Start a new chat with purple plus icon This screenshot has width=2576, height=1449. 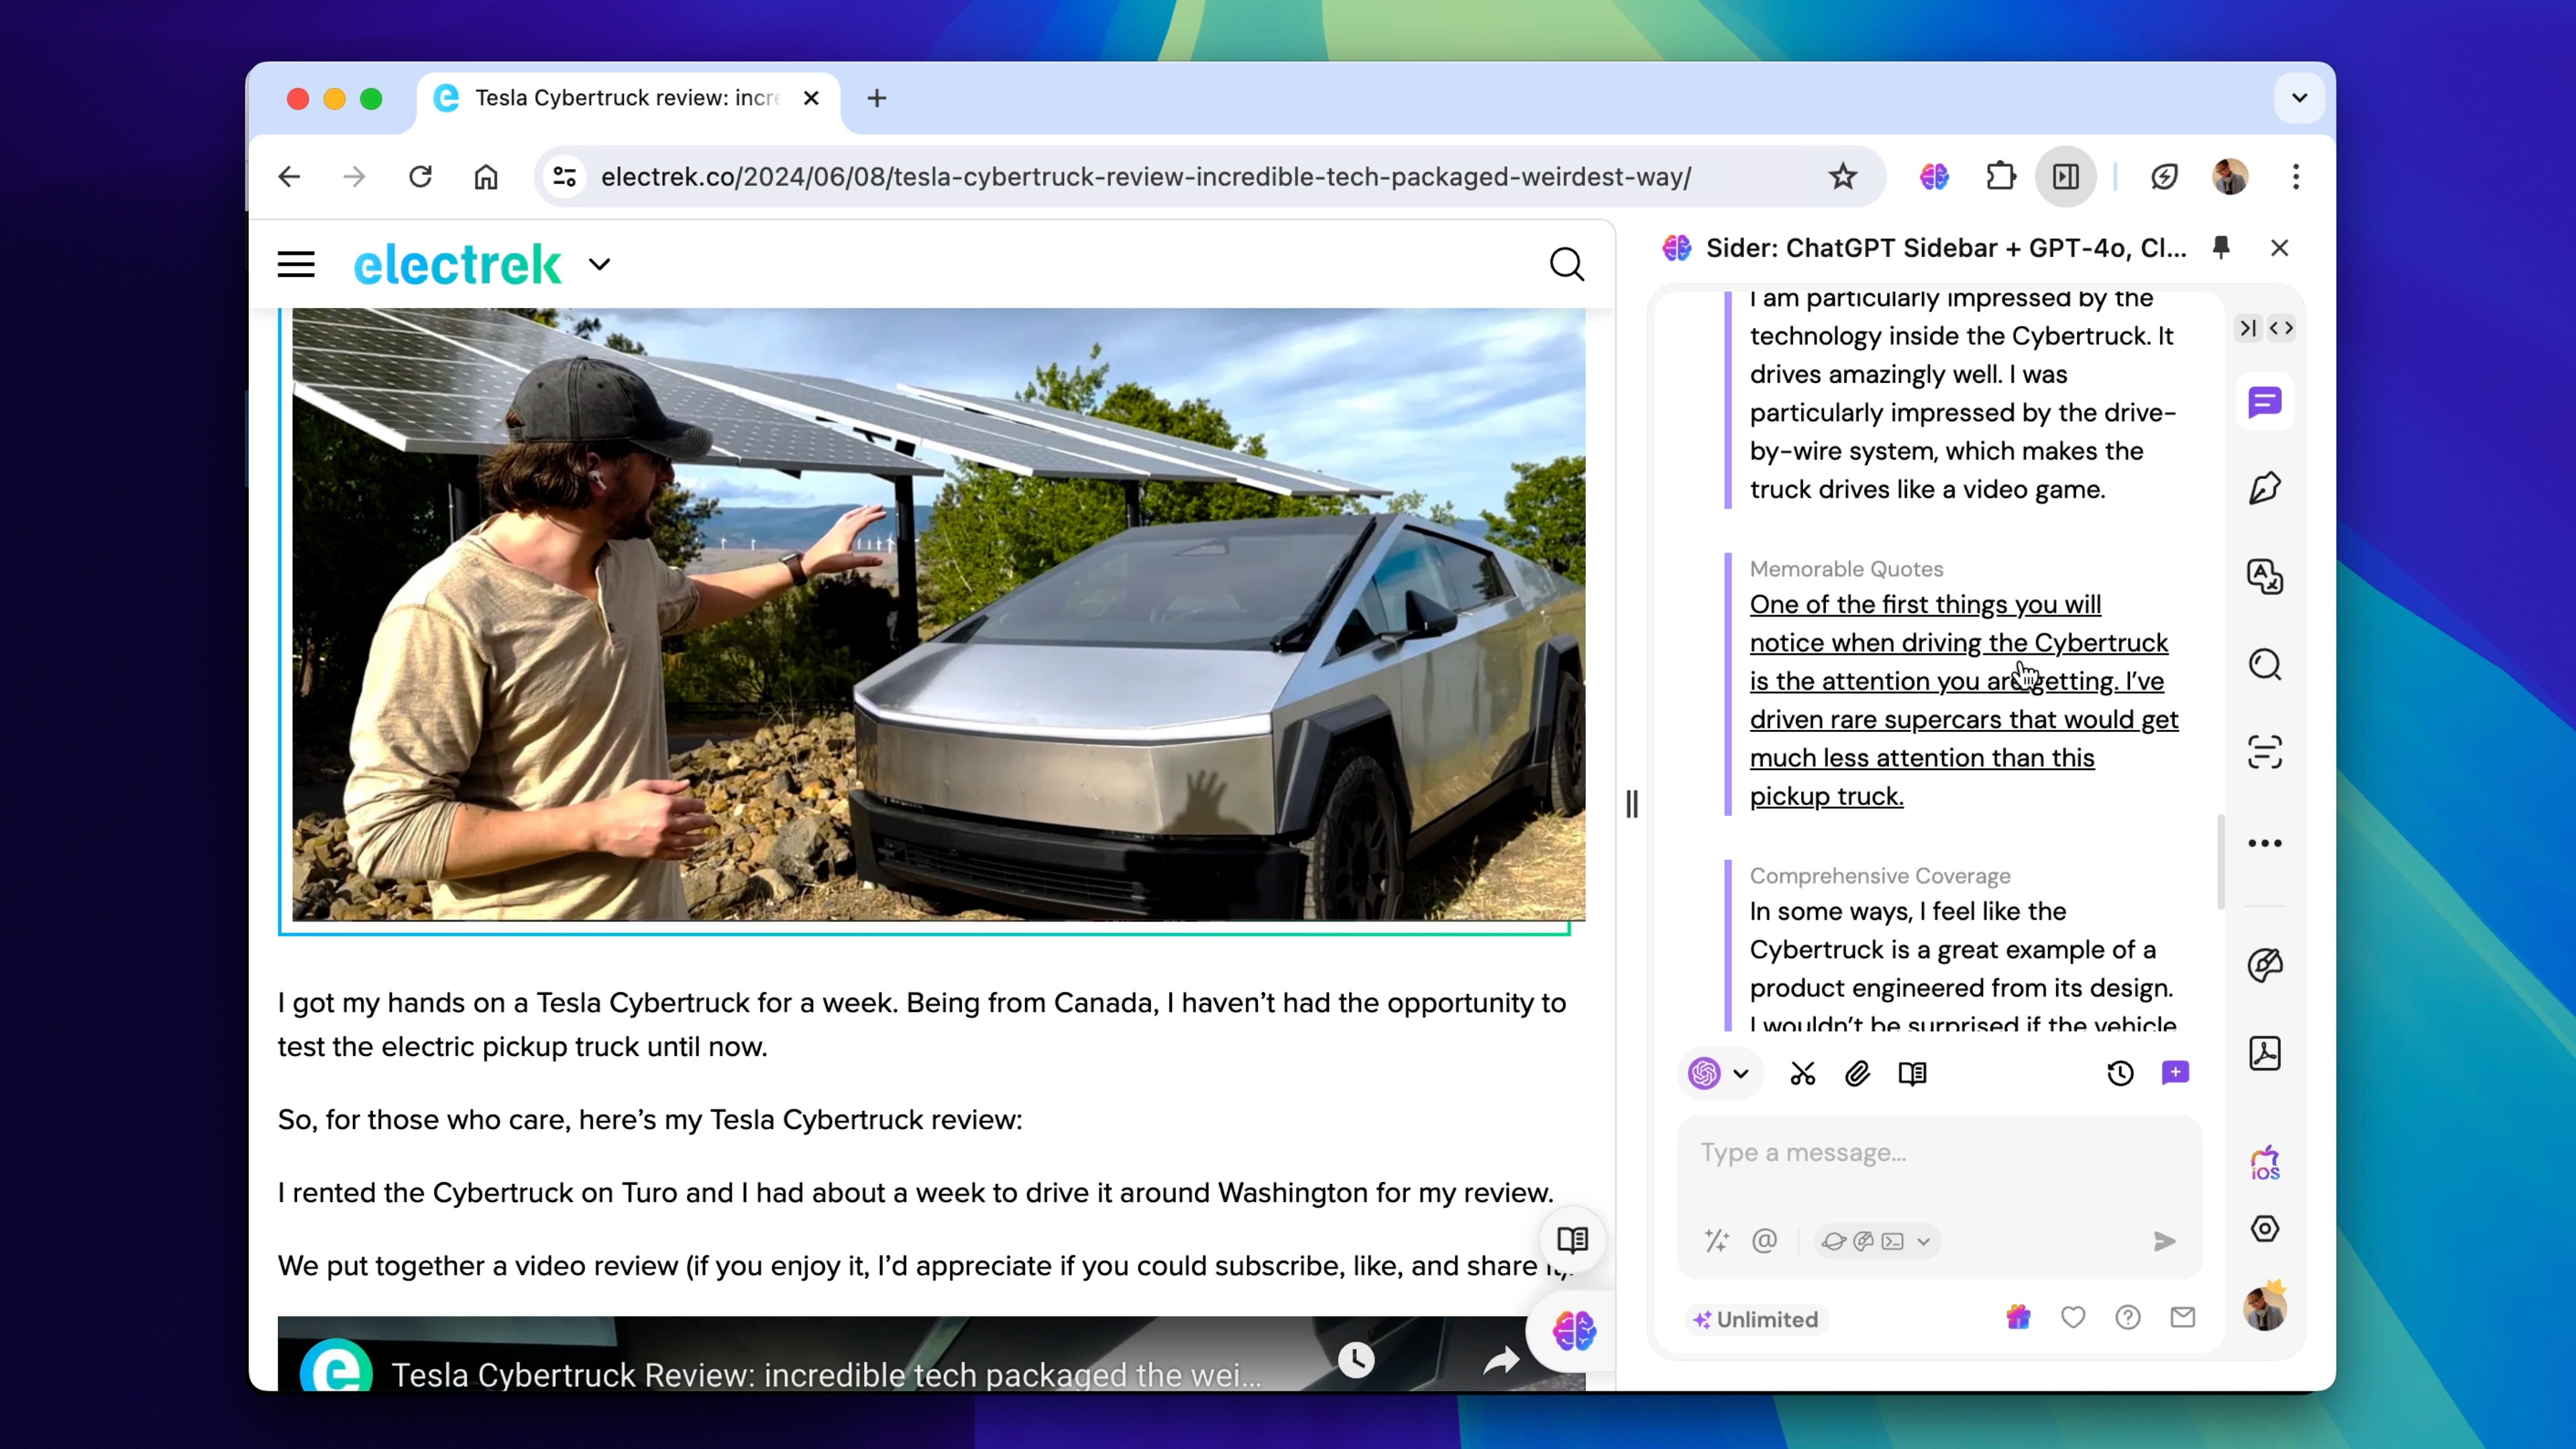[2175, 1073]
